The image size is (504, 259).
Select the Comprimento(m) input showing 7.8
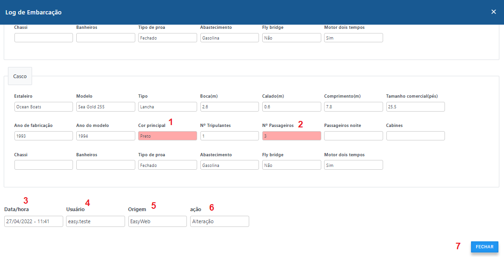click(353, 107)
